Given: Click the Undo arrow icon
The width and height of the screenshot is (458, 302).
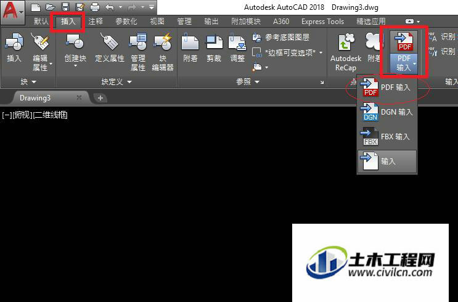Looking at the screenshot, I should tap(110, 7).
